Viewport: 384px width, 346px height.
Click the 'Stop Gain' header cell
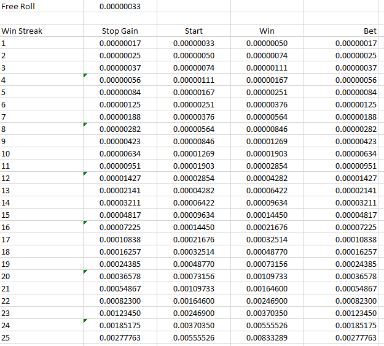pos(120,31)
